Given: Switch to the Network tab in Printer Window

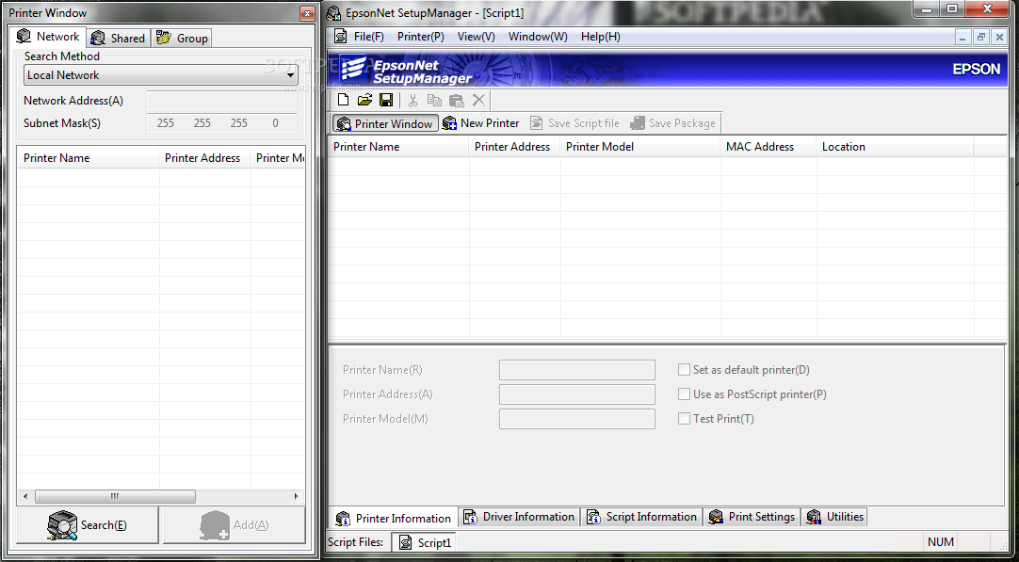Looking at the screenshot, I should pos(48,37).
